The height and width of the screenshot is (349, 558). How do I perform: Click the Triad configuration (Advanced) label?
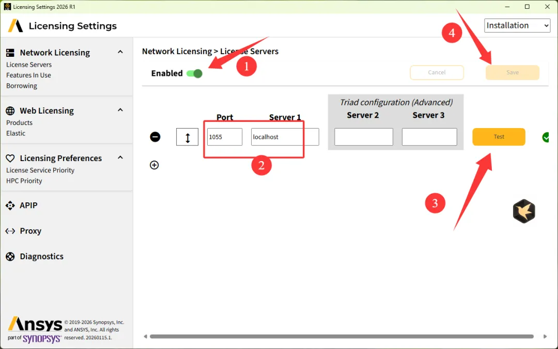[396, 102]
